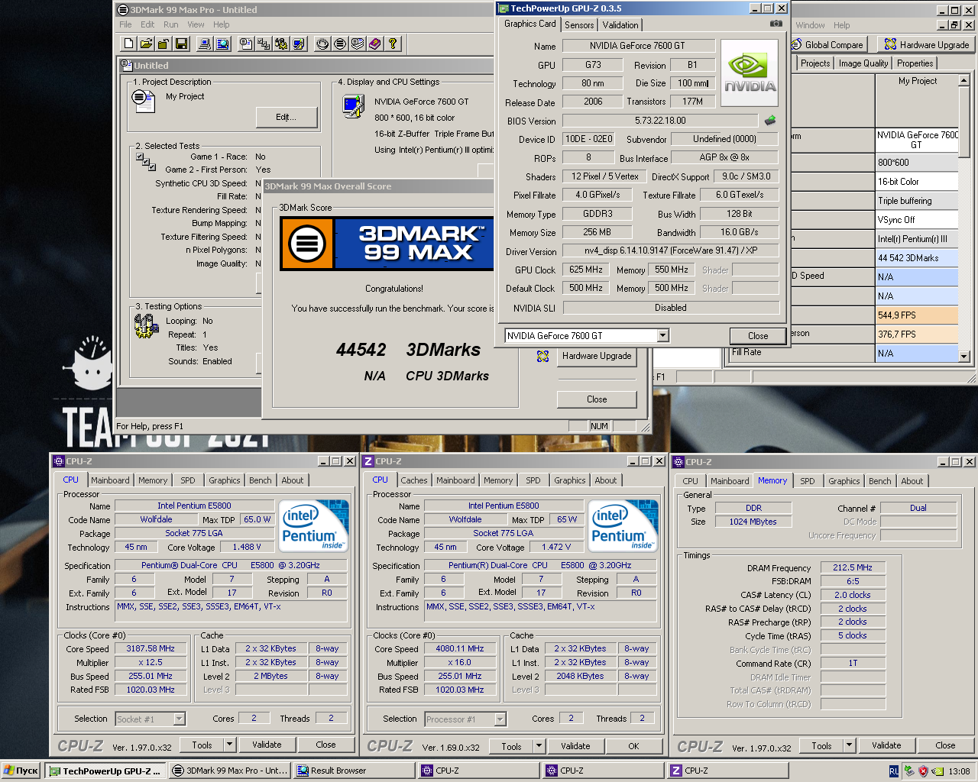Click the display settings monitor toolbar icon
This screenshot has width=978, height=782.
pos(299,44)
